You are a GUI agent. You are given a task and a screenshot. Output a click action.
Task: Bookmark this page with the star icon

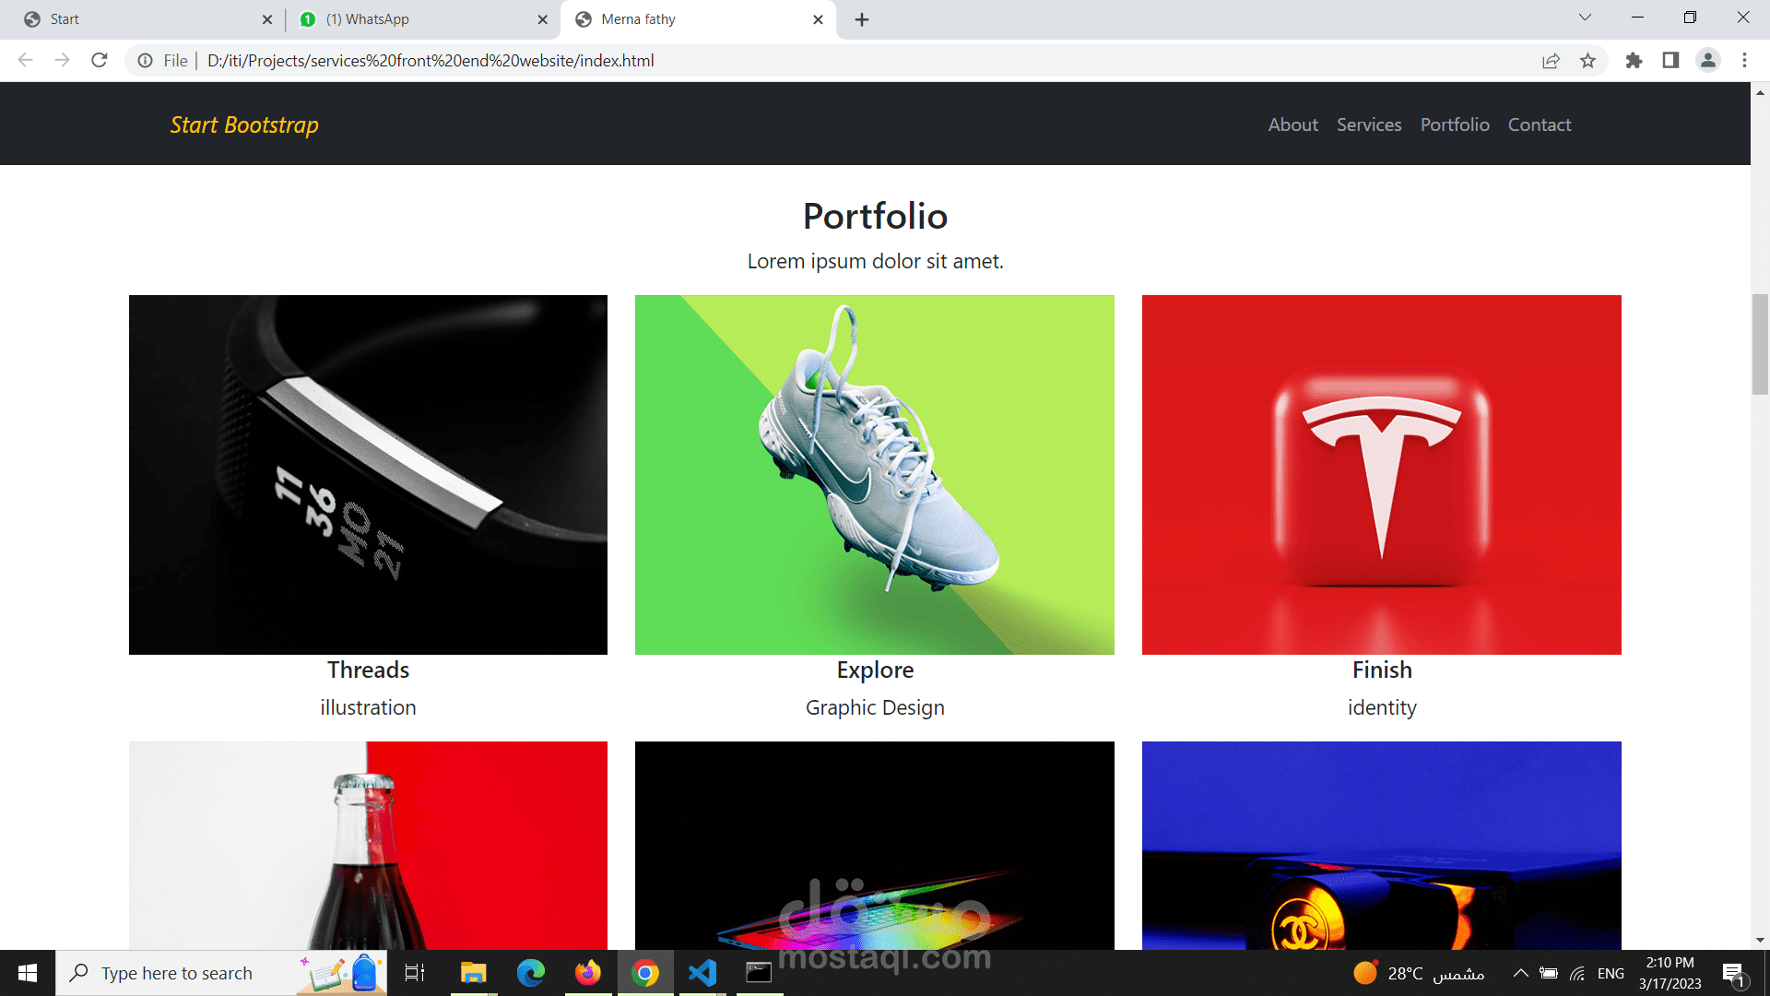coord(1587,61)
